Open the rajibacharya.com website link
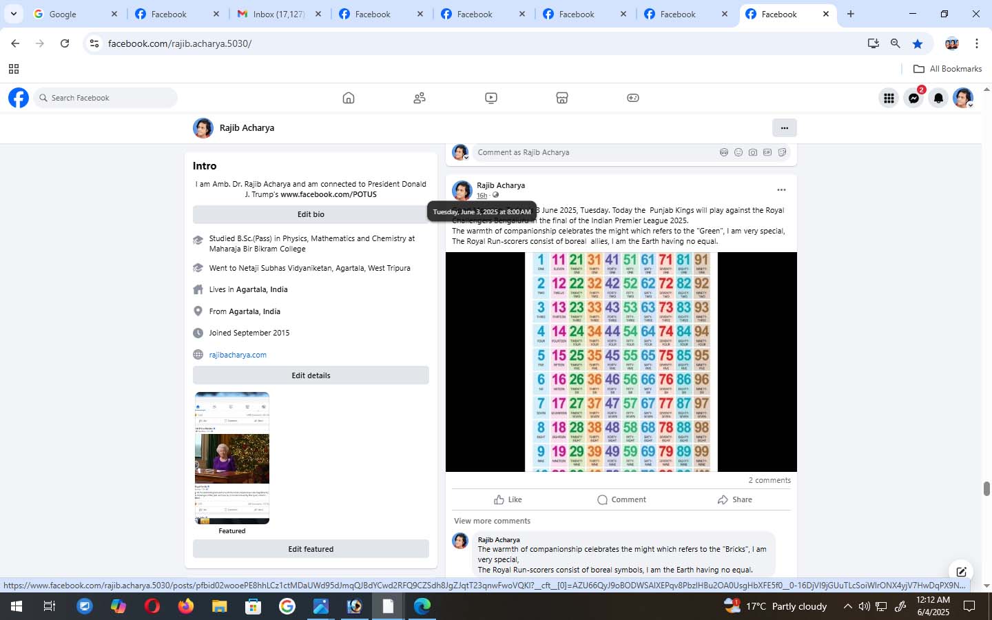This screenshot has height=620, width=992. click(238, 355)
